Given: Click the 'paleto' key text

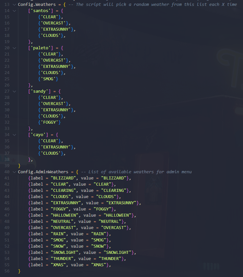Looking at the screenshot, I should 41,48.
